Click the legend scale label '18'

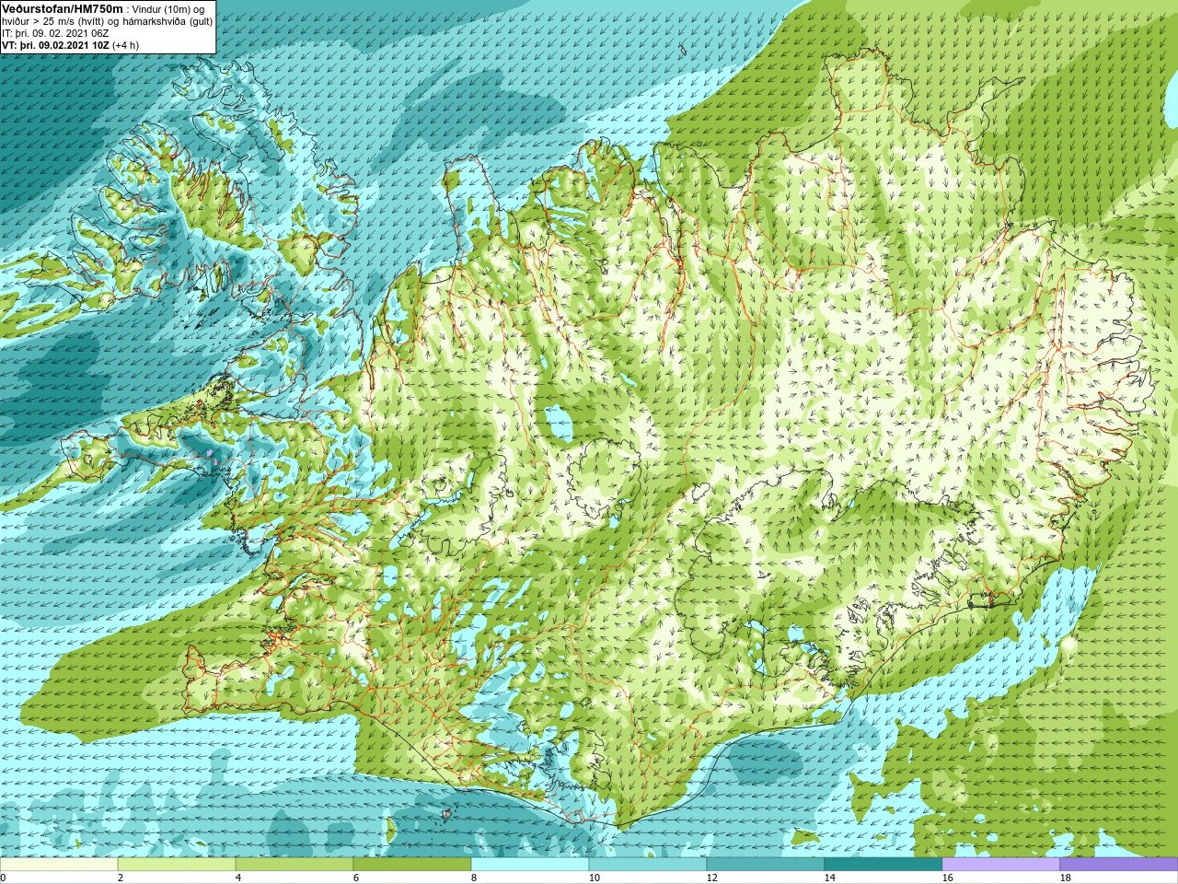pos(1065,878)
